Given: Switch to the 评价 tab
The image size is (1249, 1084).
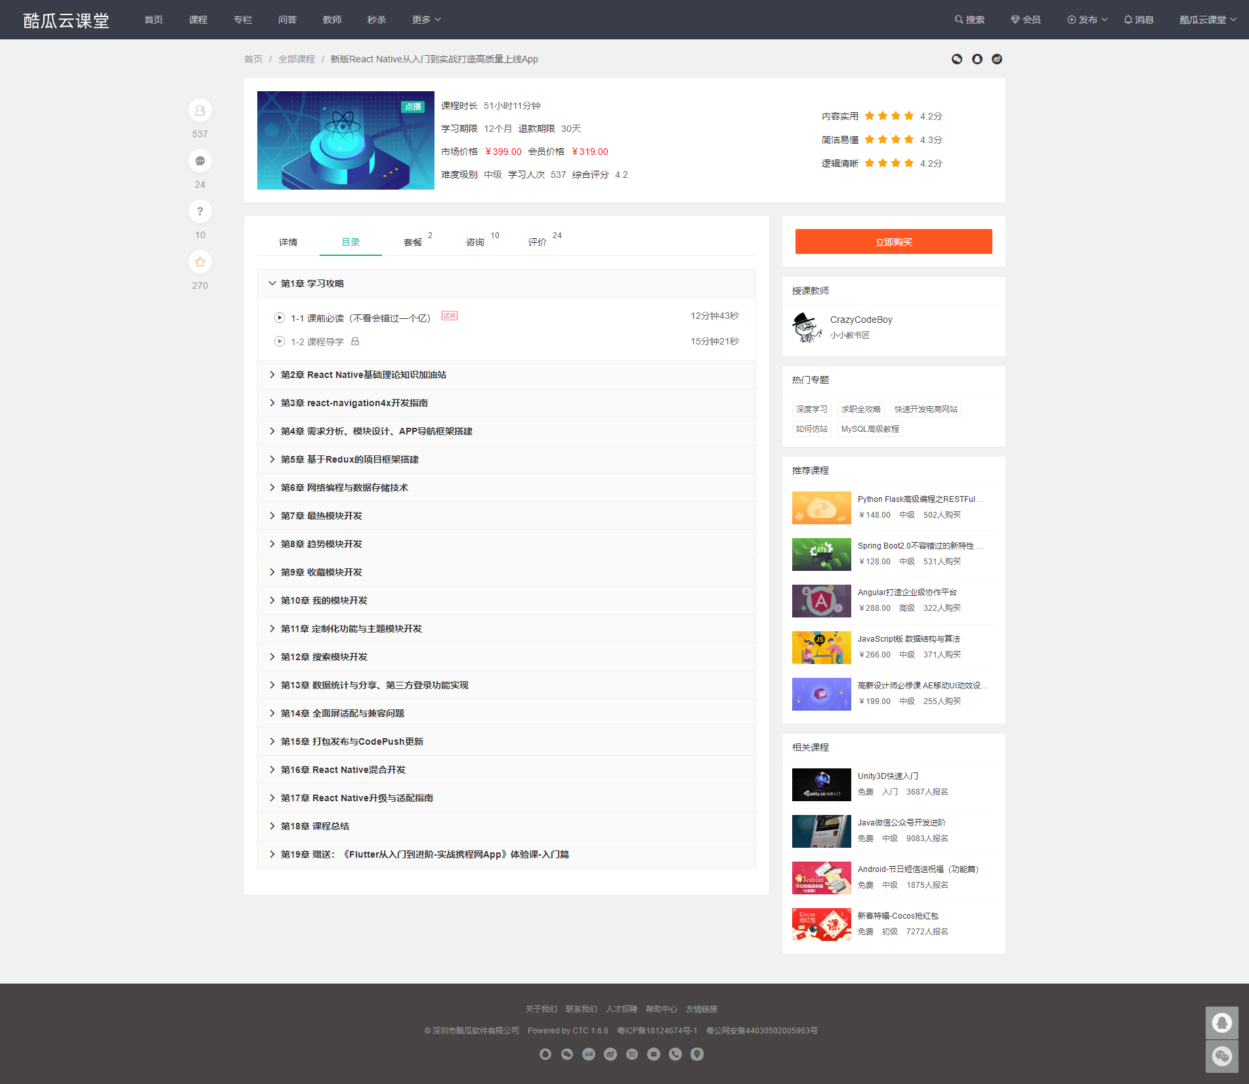Looking at the screenshot, I should click(x=538, y=242).
